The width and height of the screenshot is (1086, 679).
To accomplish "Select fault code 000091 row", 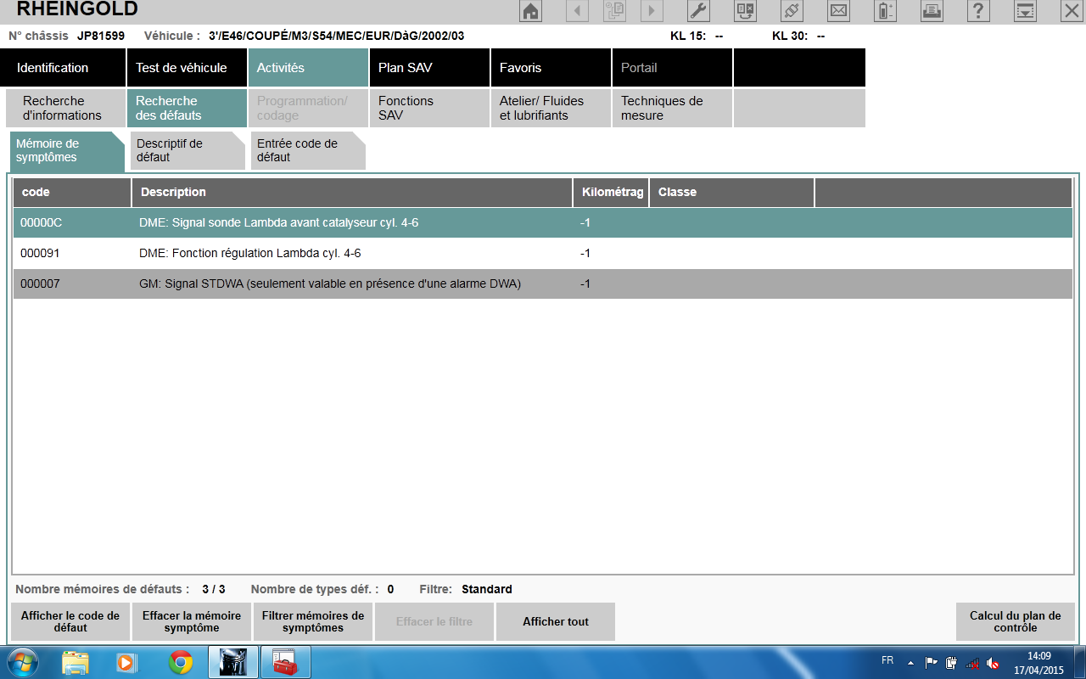I will [543, 254].
